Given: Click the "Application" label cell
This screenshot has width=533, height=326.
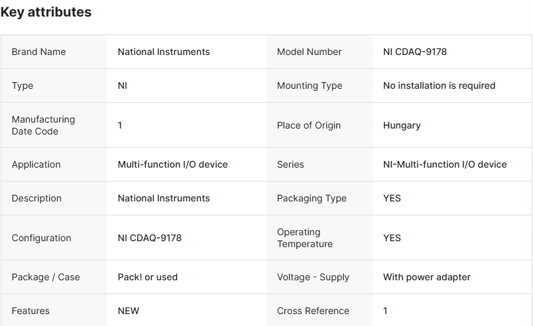Looking at the screenshot, I should pos(36,164).
